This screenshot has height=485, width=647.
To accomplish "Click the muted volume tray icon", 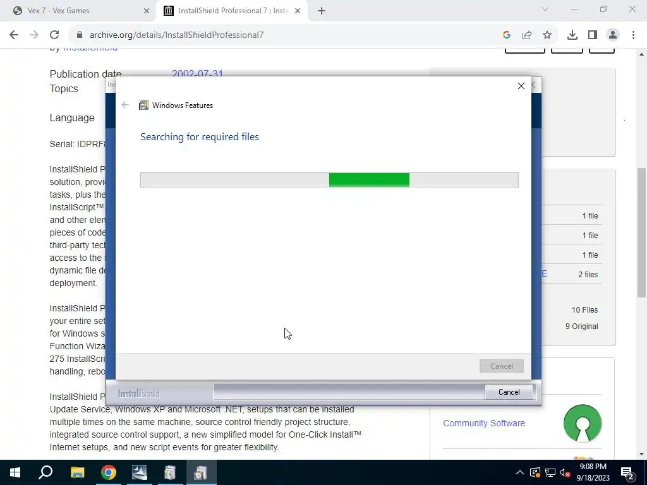I will coord(565,472).
